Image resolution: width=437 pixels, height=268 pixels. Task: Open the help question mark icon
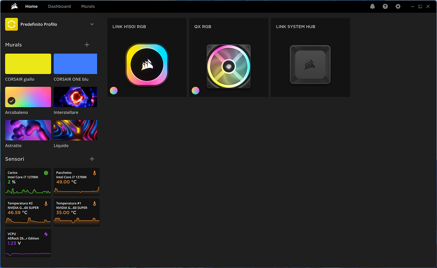385,6
